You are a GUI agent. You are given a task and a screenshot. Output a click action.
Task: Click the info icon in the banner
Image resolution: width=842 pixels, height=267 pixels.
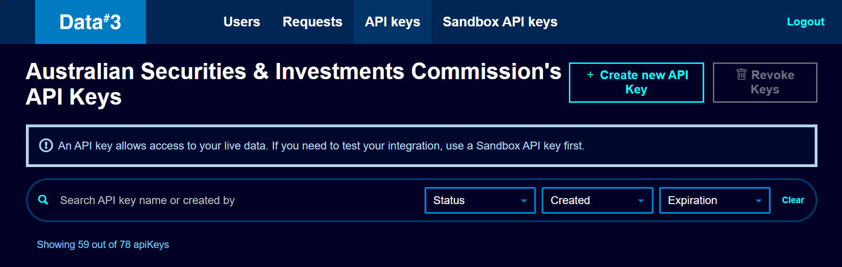(46, 145)
